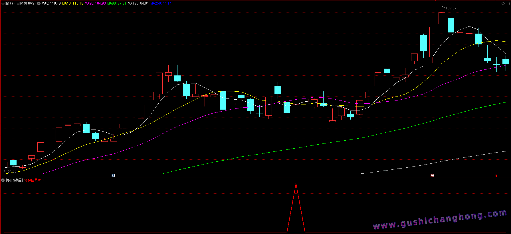Select the 云南锗业 stock title label
This screenshot has width=511, height=234.
[19, 3]
